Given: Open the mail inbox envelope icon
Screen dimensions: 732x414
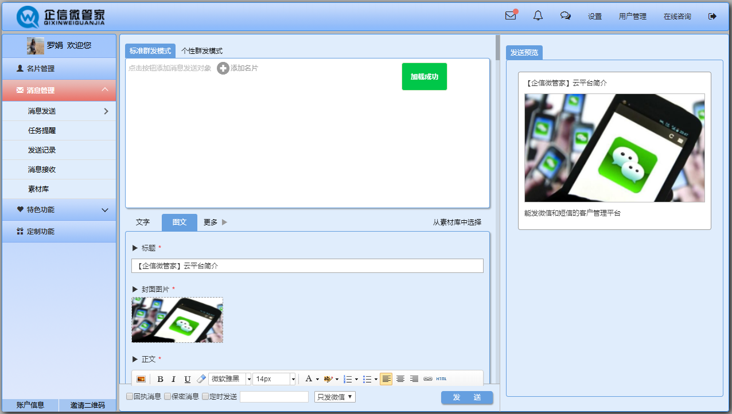Looking at the screenshot, I should [511, 16].
